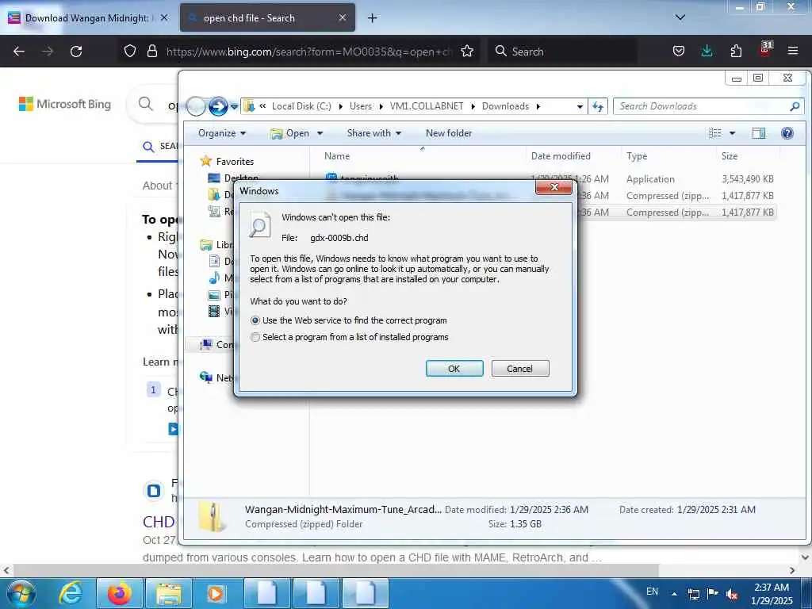List all tabs dropdown
This screenshot has height=609, width=812.
[680, 17]
